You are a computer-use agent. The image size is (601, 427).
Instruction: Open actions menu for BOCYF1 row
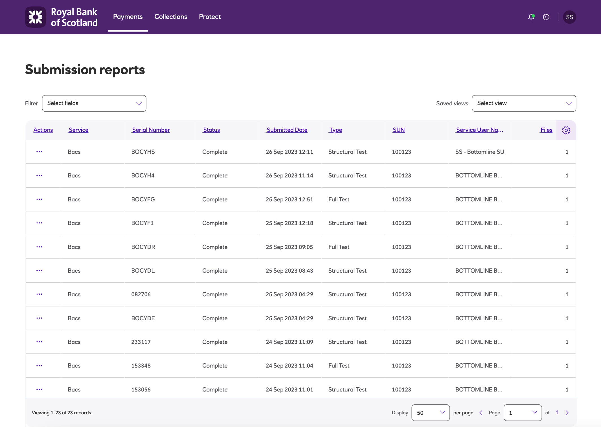39,223
